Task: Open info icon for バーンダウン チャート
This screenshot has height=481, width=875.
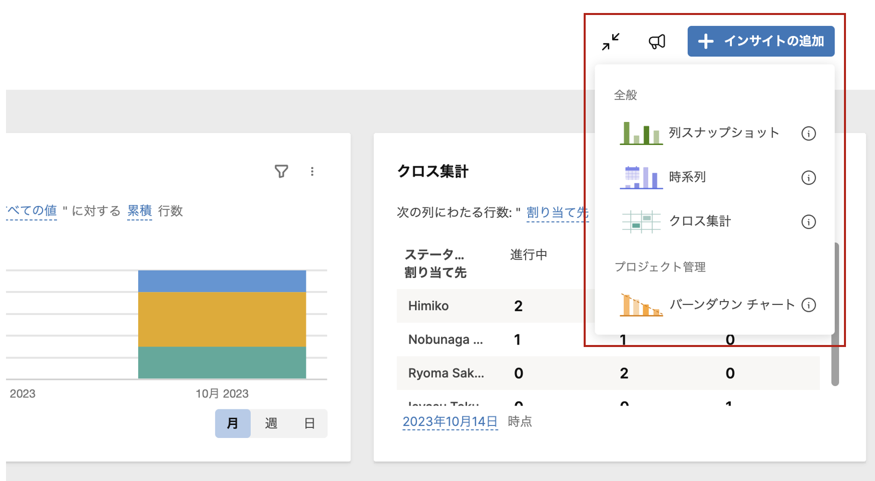Action: pyautogui.click(x=808, y=305)
